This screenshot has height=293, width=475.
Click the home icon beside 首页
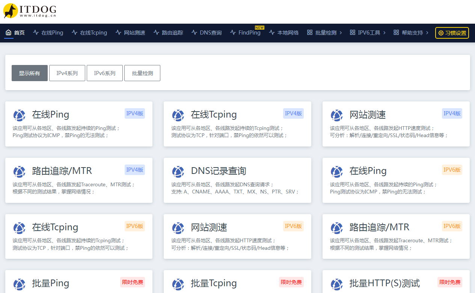click(8, 33)
